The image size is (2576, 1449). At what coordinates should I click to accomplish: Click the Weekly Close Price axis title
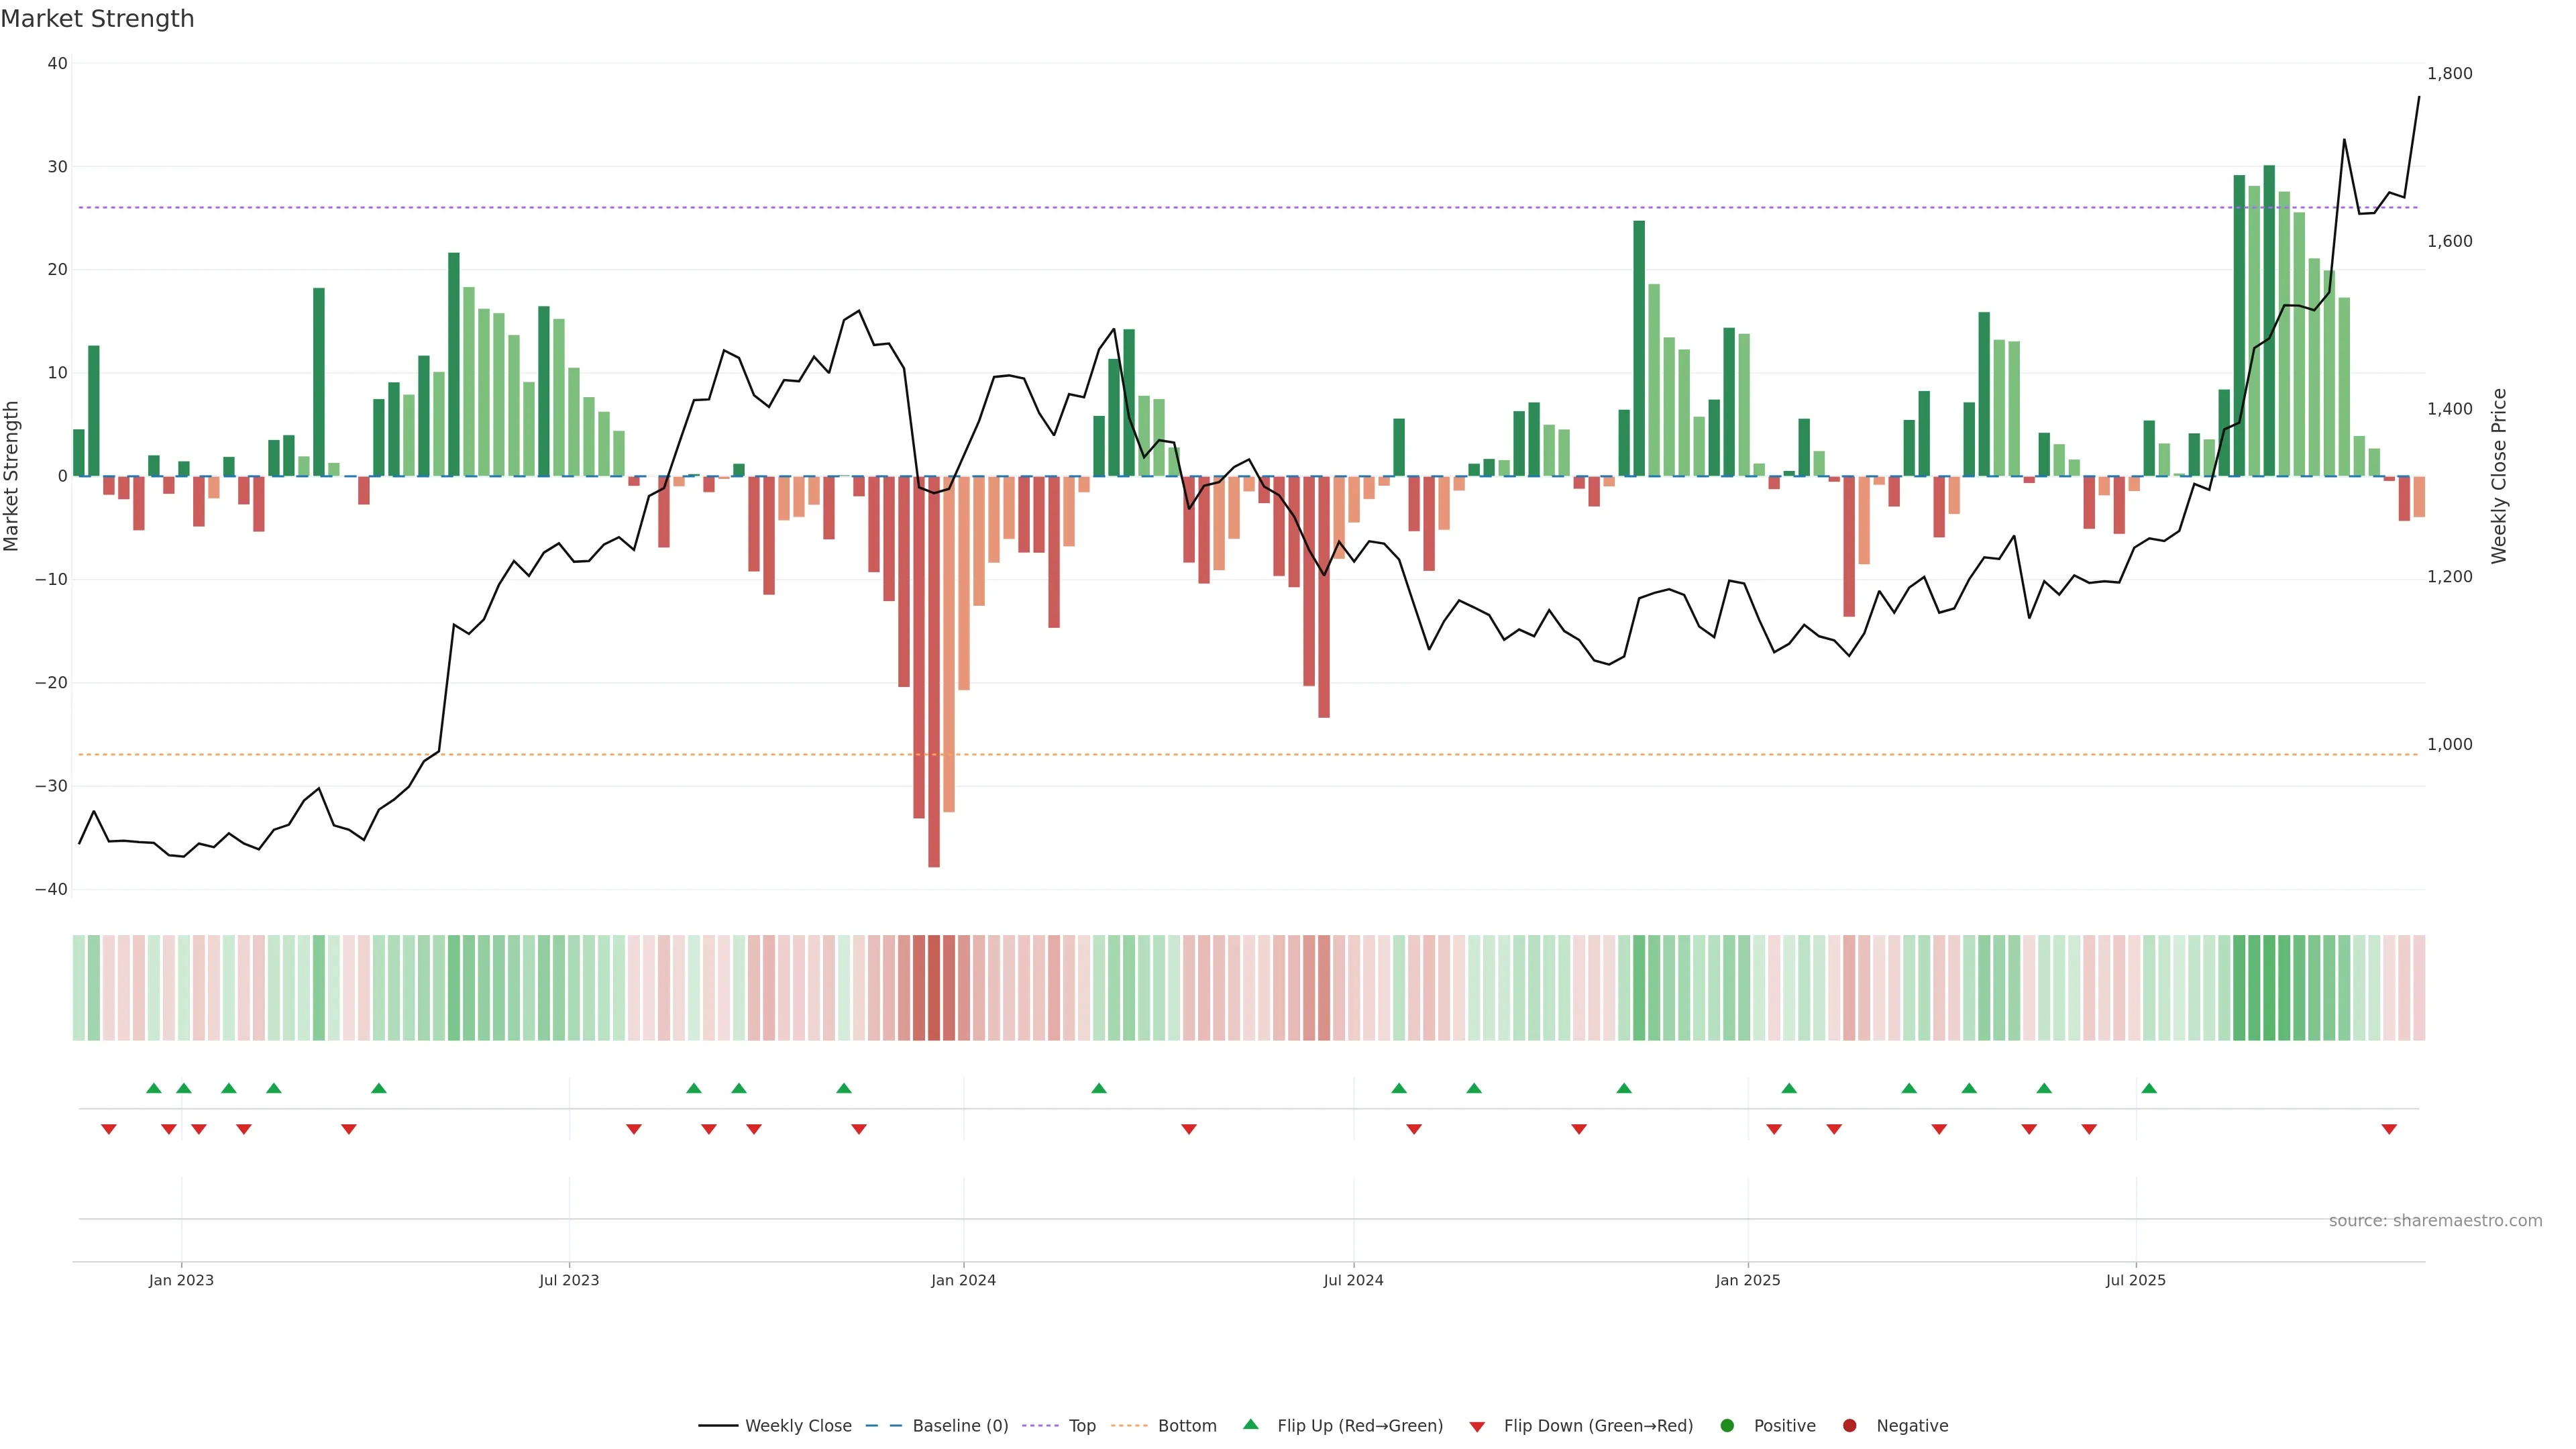[2499, 476]
